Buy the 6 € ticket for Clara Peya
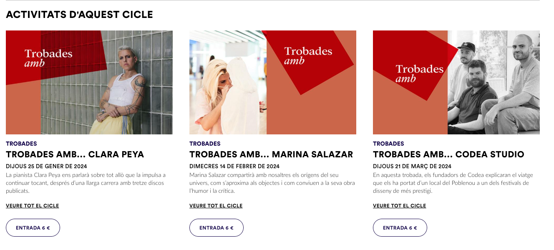The height and width of the screenshot is (250, 554). pos(33,228)
